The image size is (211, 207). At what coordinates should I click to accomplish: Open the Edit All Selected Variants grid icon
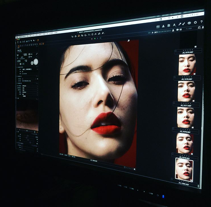(x=158, y=27)
